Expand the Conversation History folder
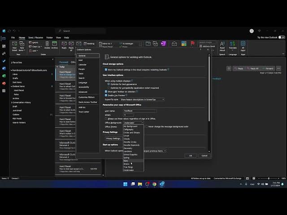The image size is (287, 215). coord(12,103)
